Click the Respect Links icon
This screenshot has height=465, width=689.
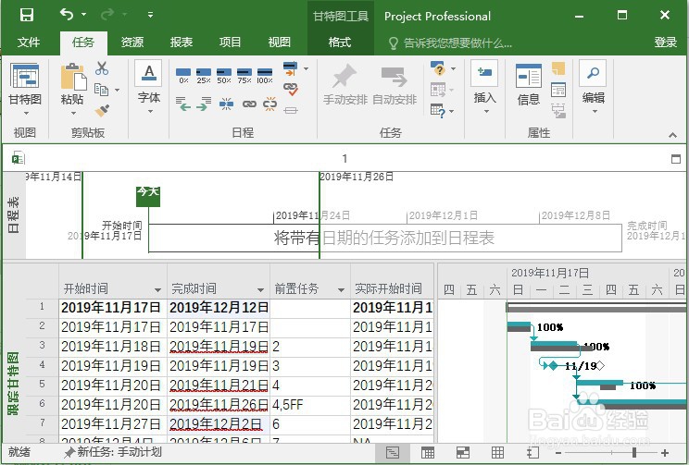click(x=291, y=89)
